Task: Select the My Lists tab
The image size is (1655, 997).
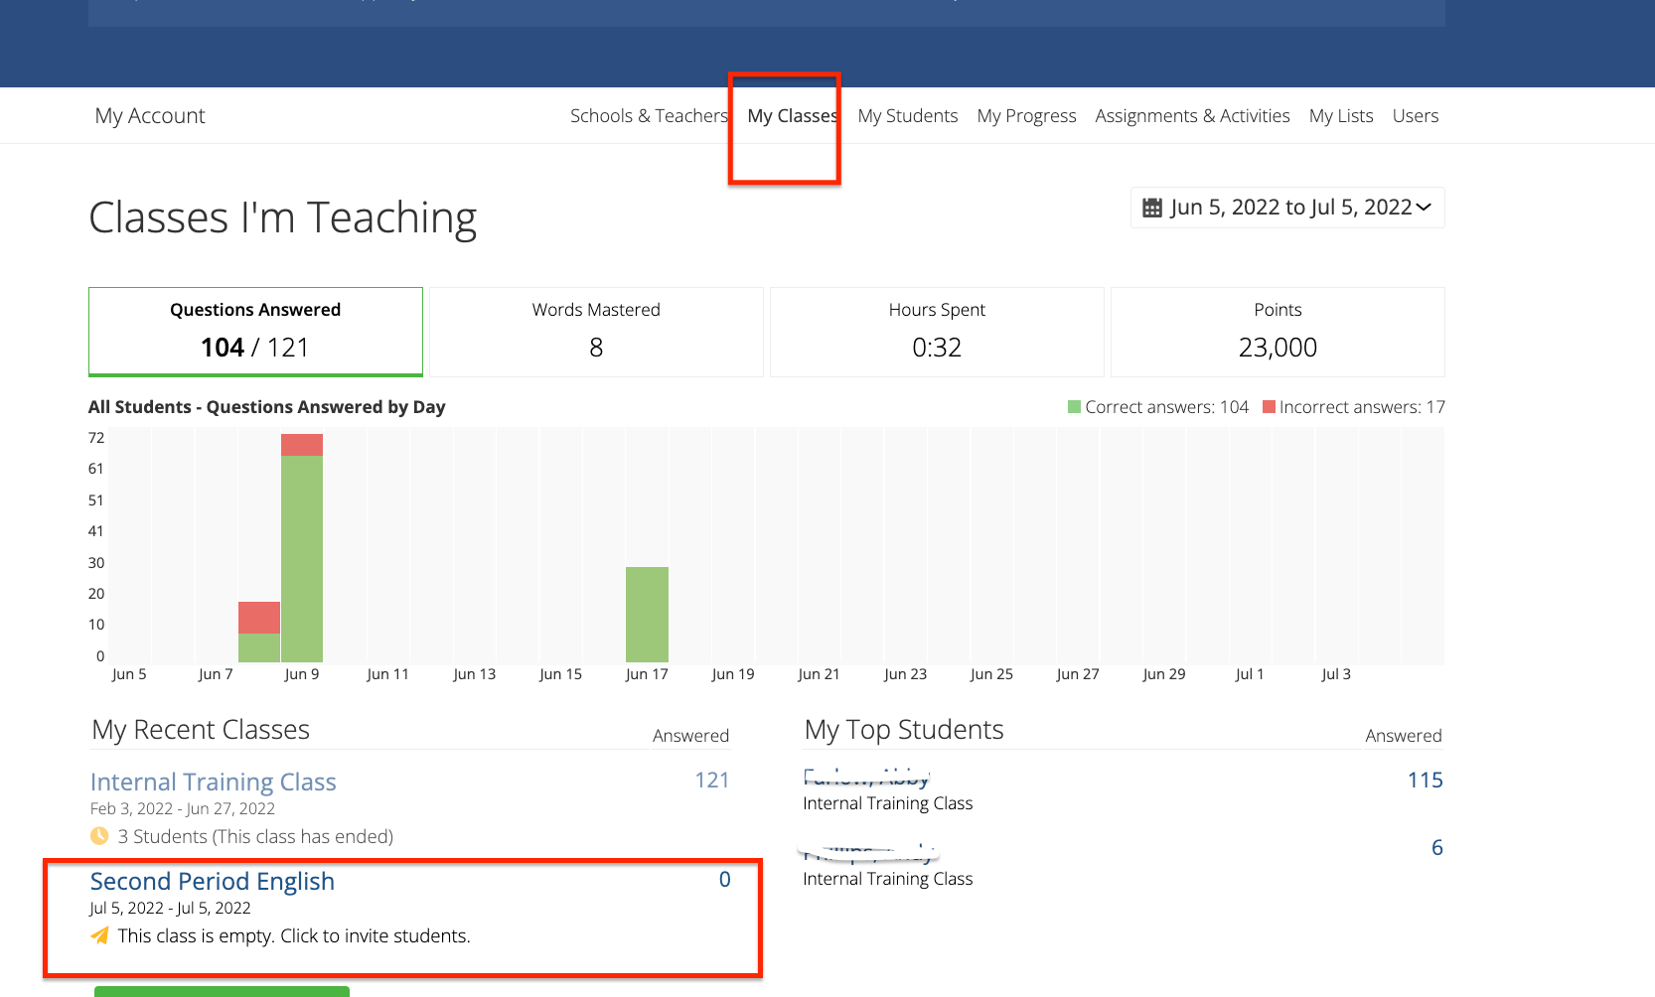Action: point(1340,116)
